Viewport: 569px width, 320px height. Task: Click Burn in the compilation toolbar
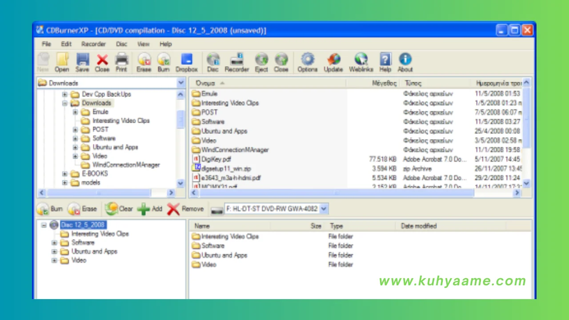[x=50, y=209]
